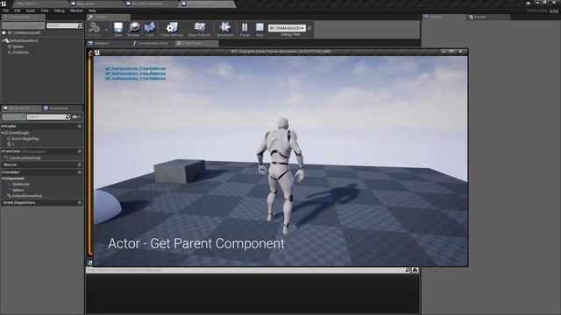Add a new function with plus button
The image size is (561, 315).
80,151
